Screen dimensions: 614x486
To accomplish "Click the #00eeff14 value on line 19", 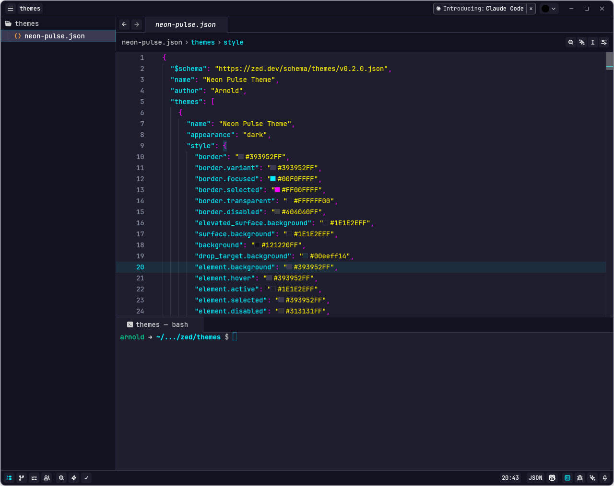I will pos(330,256).
